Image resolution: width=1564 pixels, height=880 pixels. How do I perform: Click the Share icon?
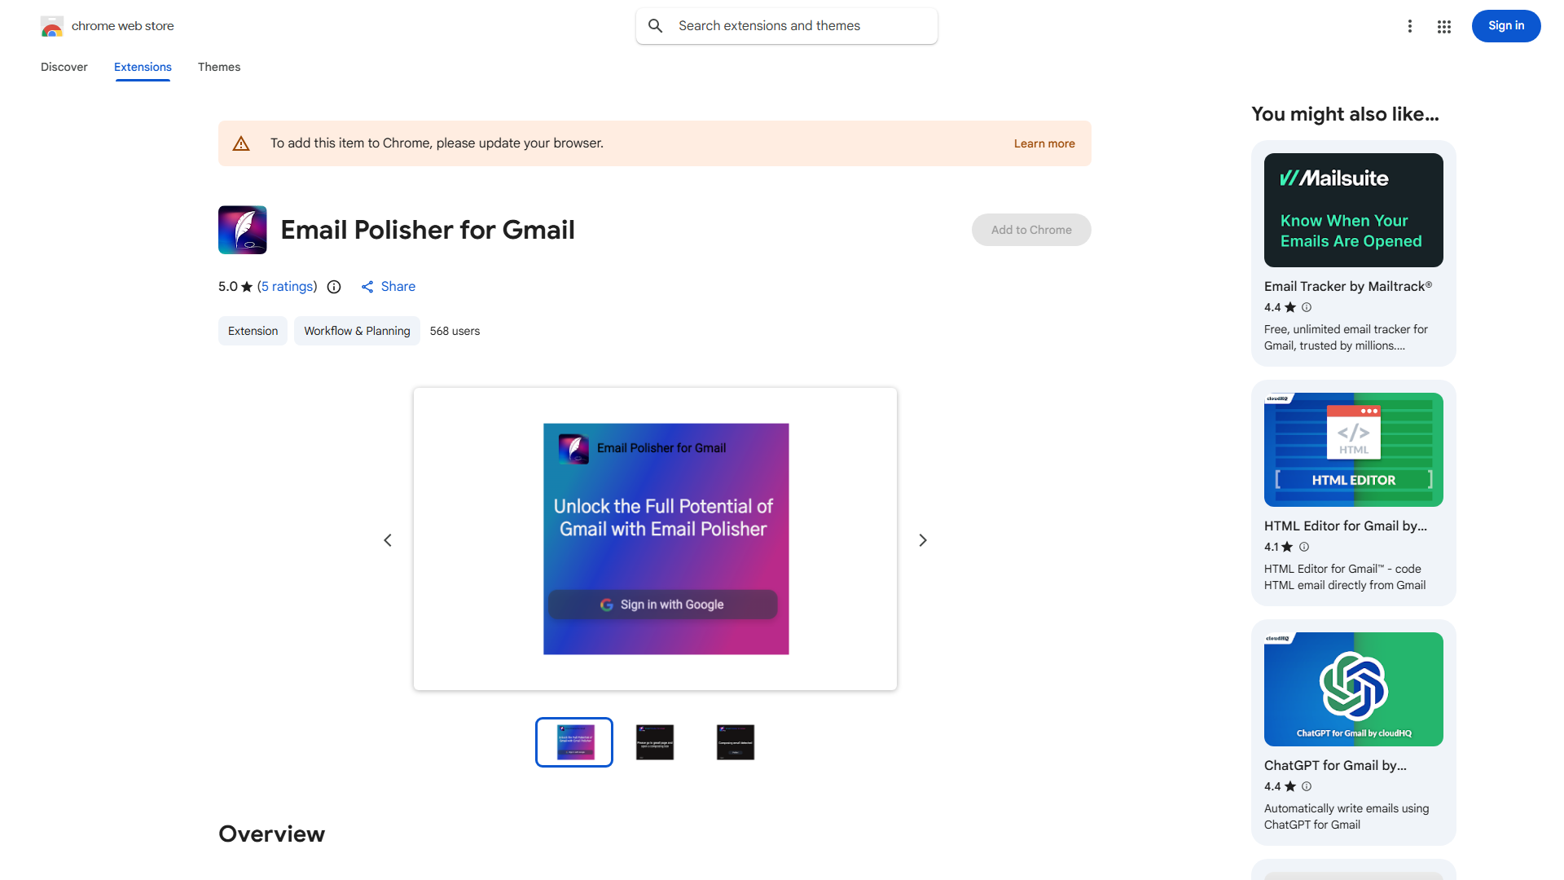367,287
